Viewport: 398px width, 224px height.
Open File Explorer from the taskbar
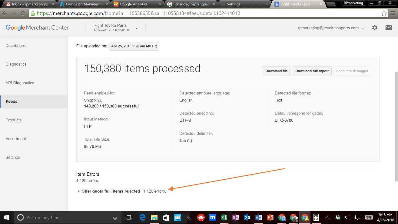click(154, 217)
